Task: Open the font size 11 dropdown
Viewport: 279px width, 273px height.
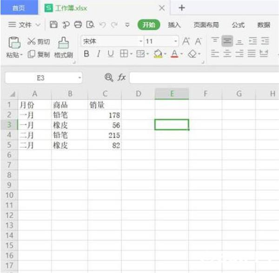Action: pos(176,41)
